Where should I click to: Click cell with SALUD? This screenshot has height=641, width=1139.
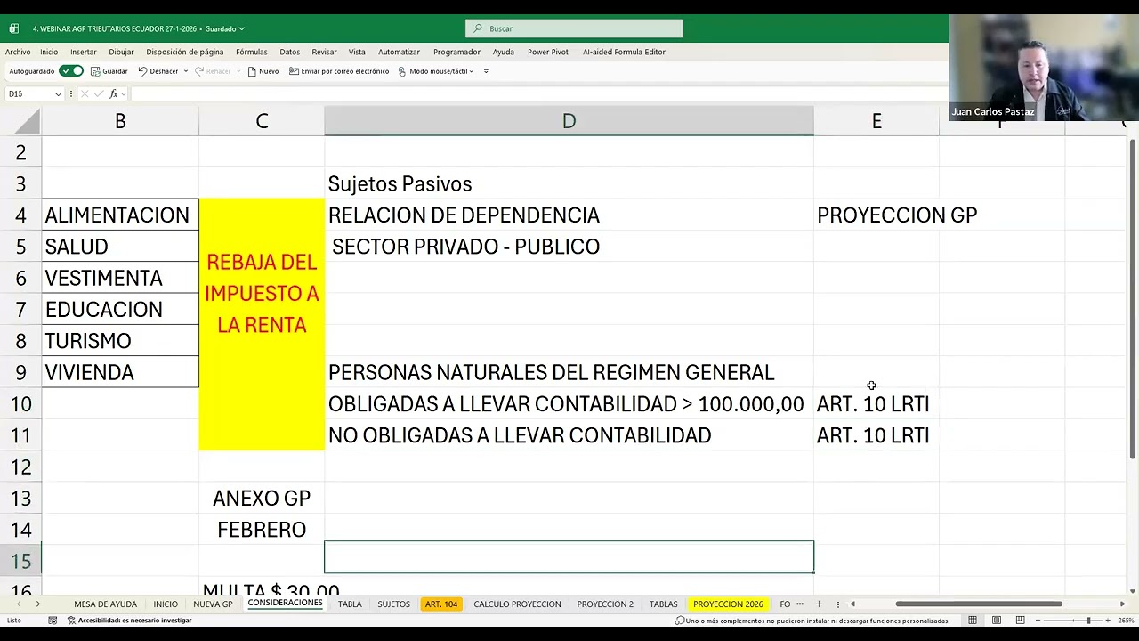click(x=120, y=247)
